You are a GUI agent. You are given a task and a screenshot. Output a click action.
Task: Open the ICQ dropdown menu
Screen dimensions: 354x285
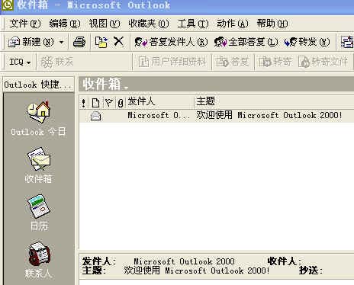pyautogui.click(x=20, y=62)
